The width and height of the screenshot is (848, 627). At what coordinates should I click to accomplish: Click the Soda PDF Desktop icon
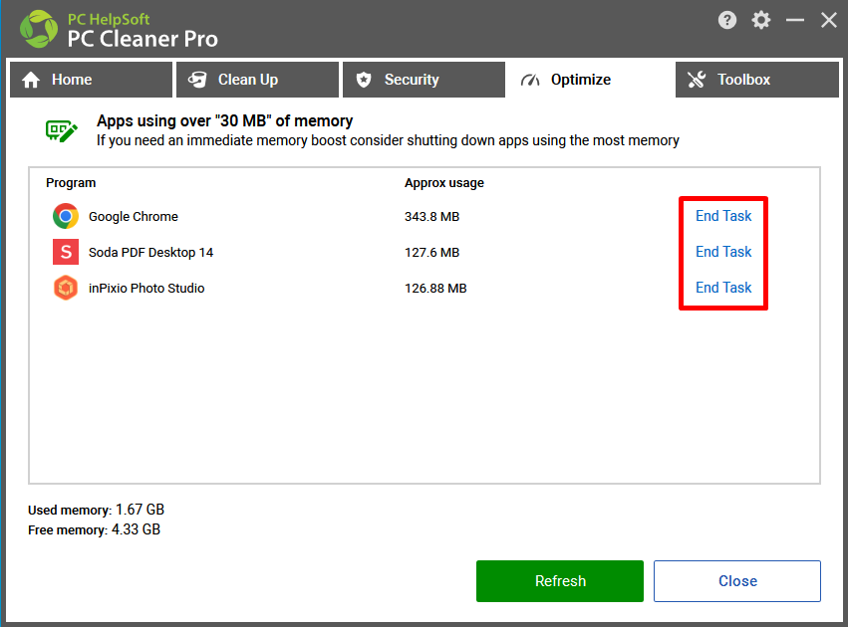click(66, 252)
